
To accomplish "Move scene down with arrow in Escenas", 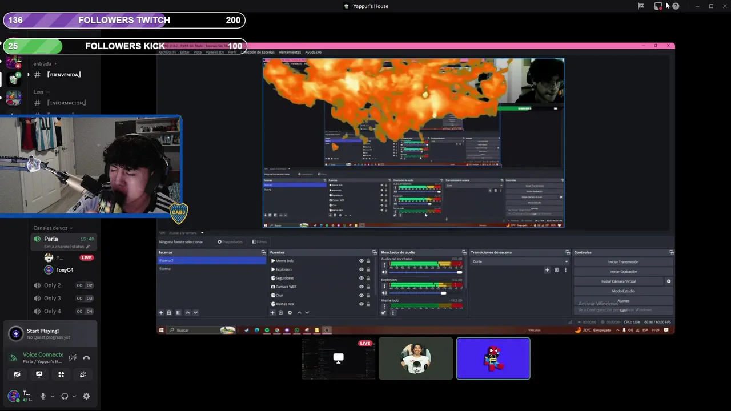I will (195, 312).
